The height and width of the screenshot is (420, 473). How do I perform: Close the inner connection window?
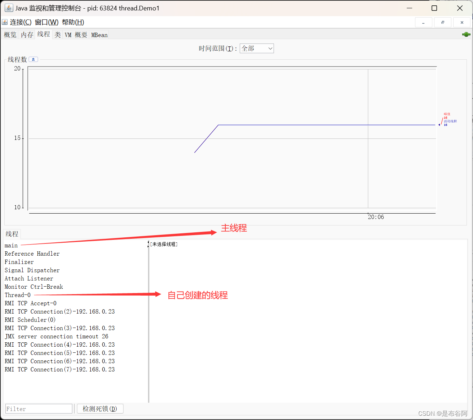tap(462, 22)
